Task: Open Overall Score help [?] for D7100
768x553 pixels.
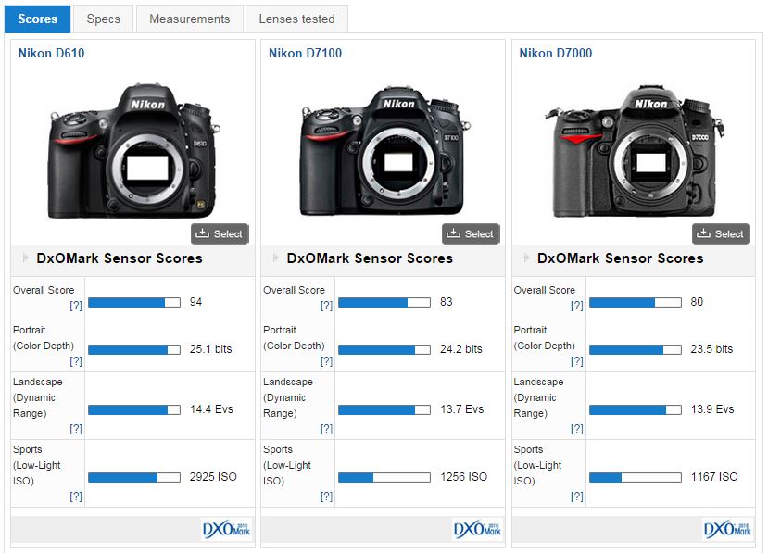Action: coord(326,306)
